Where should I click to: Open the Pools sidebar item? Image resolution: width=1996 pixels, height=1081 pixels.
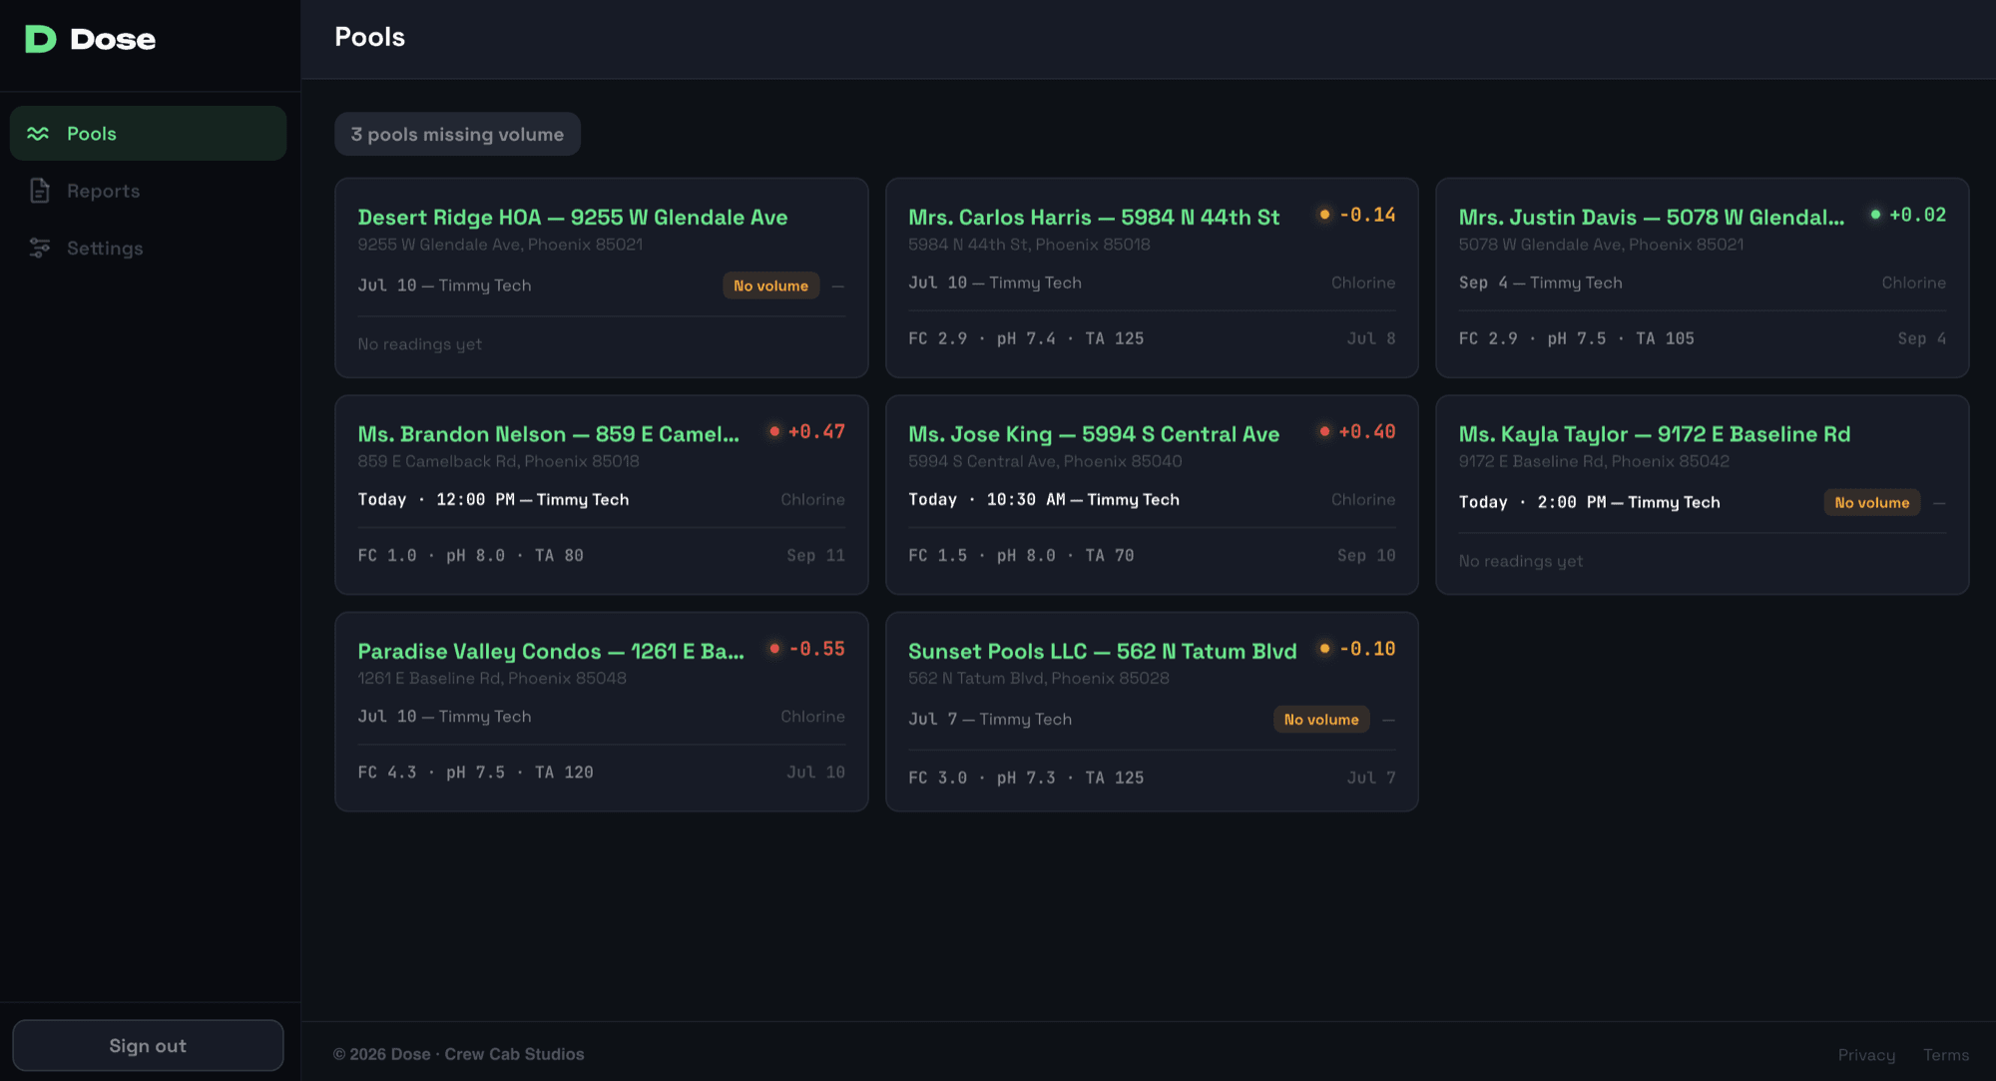click(x=148, y=134)
